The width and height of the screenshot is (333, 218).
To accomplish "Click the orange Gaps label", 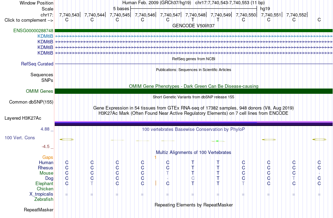I will 48,157.
